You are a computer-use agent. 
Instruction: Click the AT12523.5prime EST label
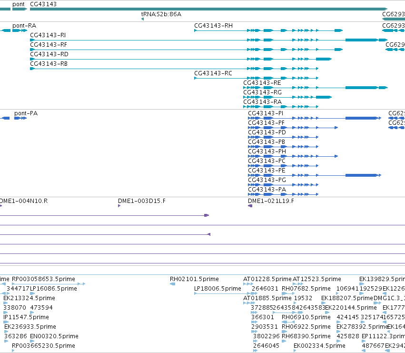pyautogui.click(x=317, y=279)
